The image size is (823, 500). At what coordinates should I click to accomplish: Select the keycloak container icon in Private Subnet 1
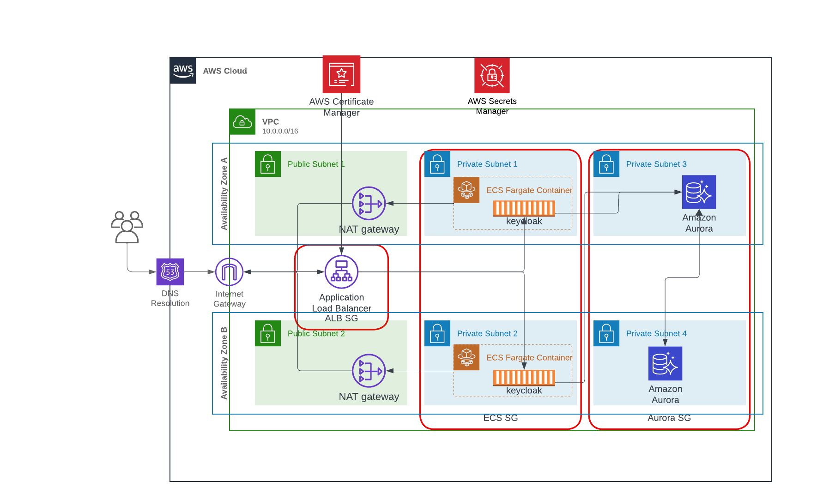[524, 208]
